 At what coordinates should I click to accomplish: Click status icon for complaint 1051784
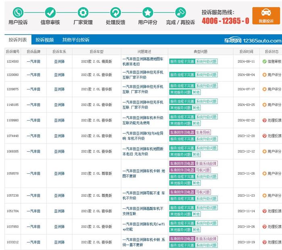click(x=264, y=211)
